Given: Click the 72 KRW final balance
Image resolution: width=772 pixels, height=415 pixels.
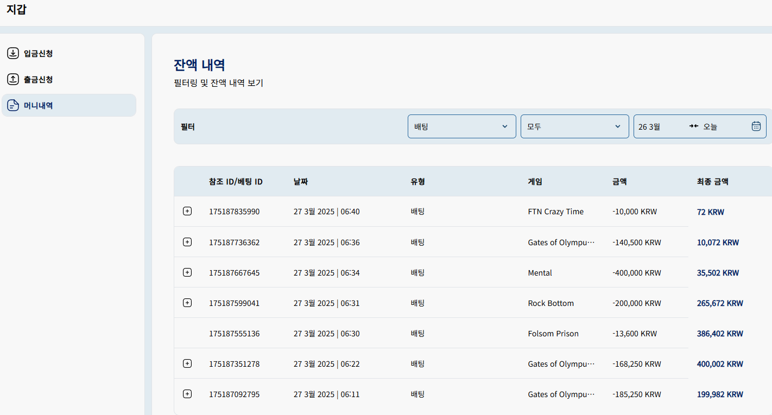Looking at the screenshot, I should [x=711, y=212].
